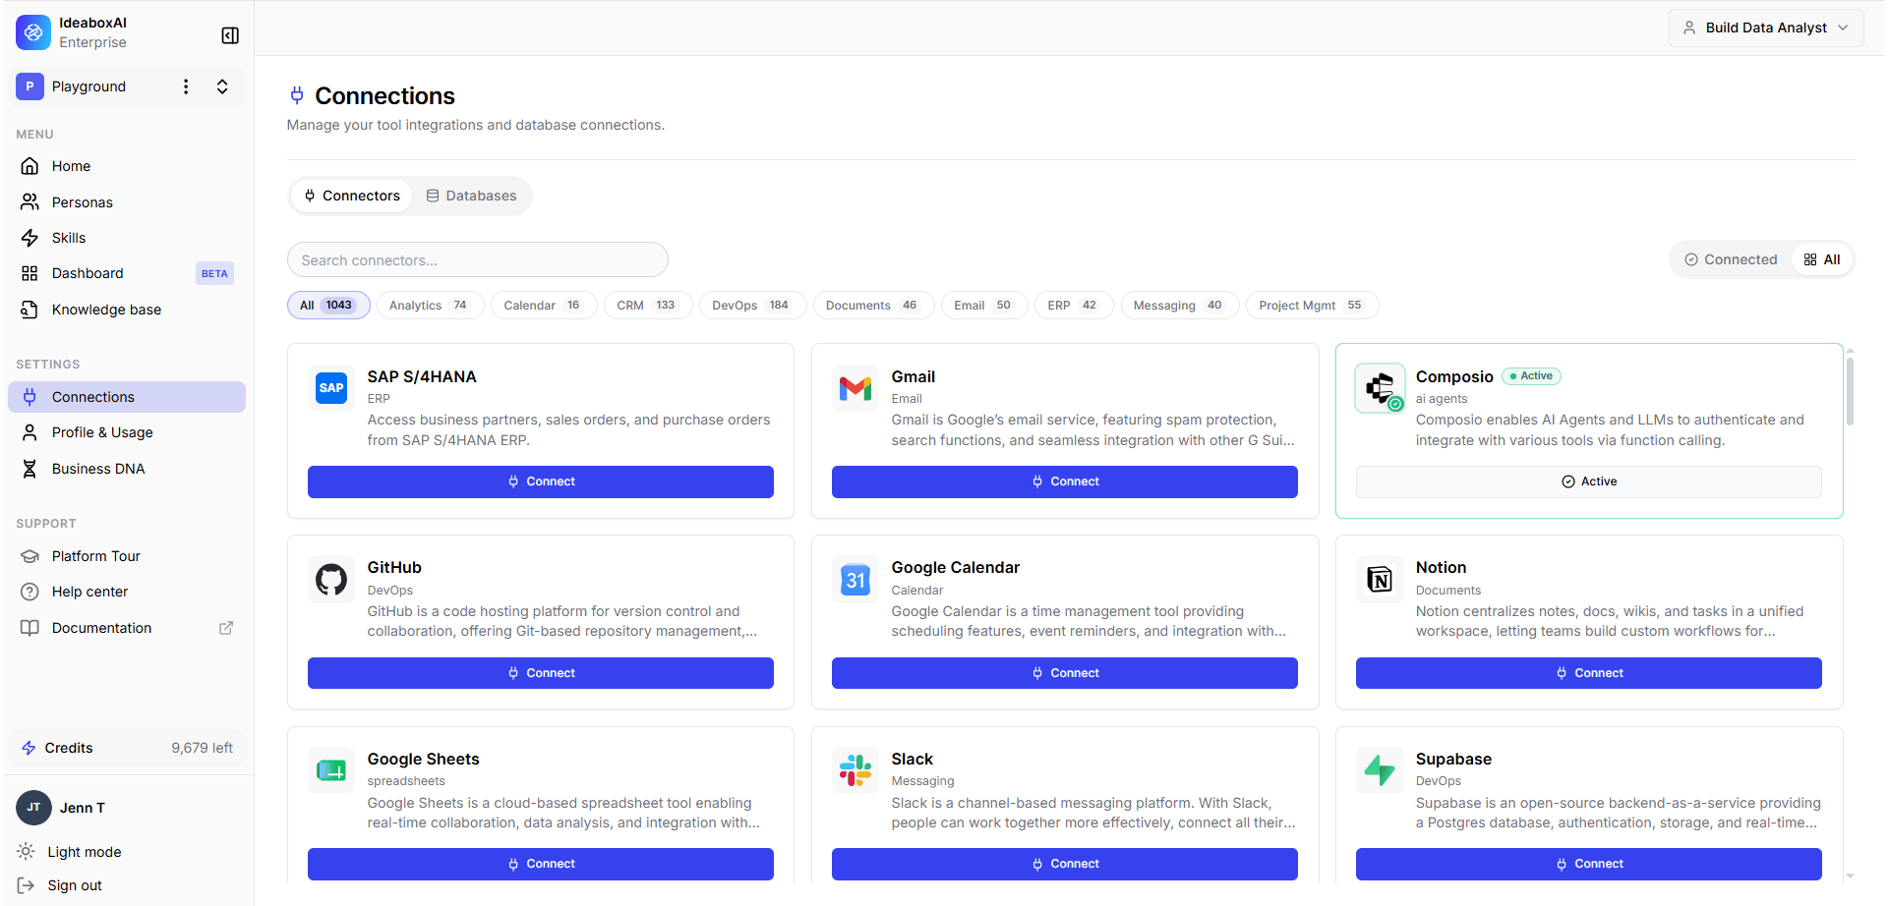Click the JT user avatar

pyautogui.click(x=33, y=808)
